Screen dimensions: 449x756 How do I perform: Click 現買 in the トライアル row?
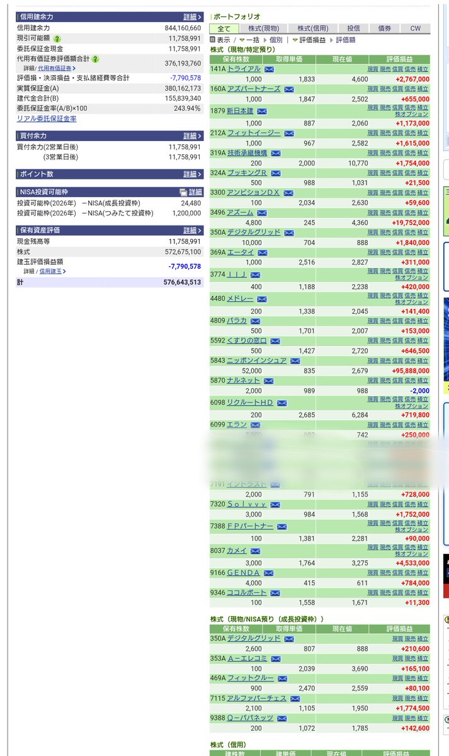coord(373,69)
